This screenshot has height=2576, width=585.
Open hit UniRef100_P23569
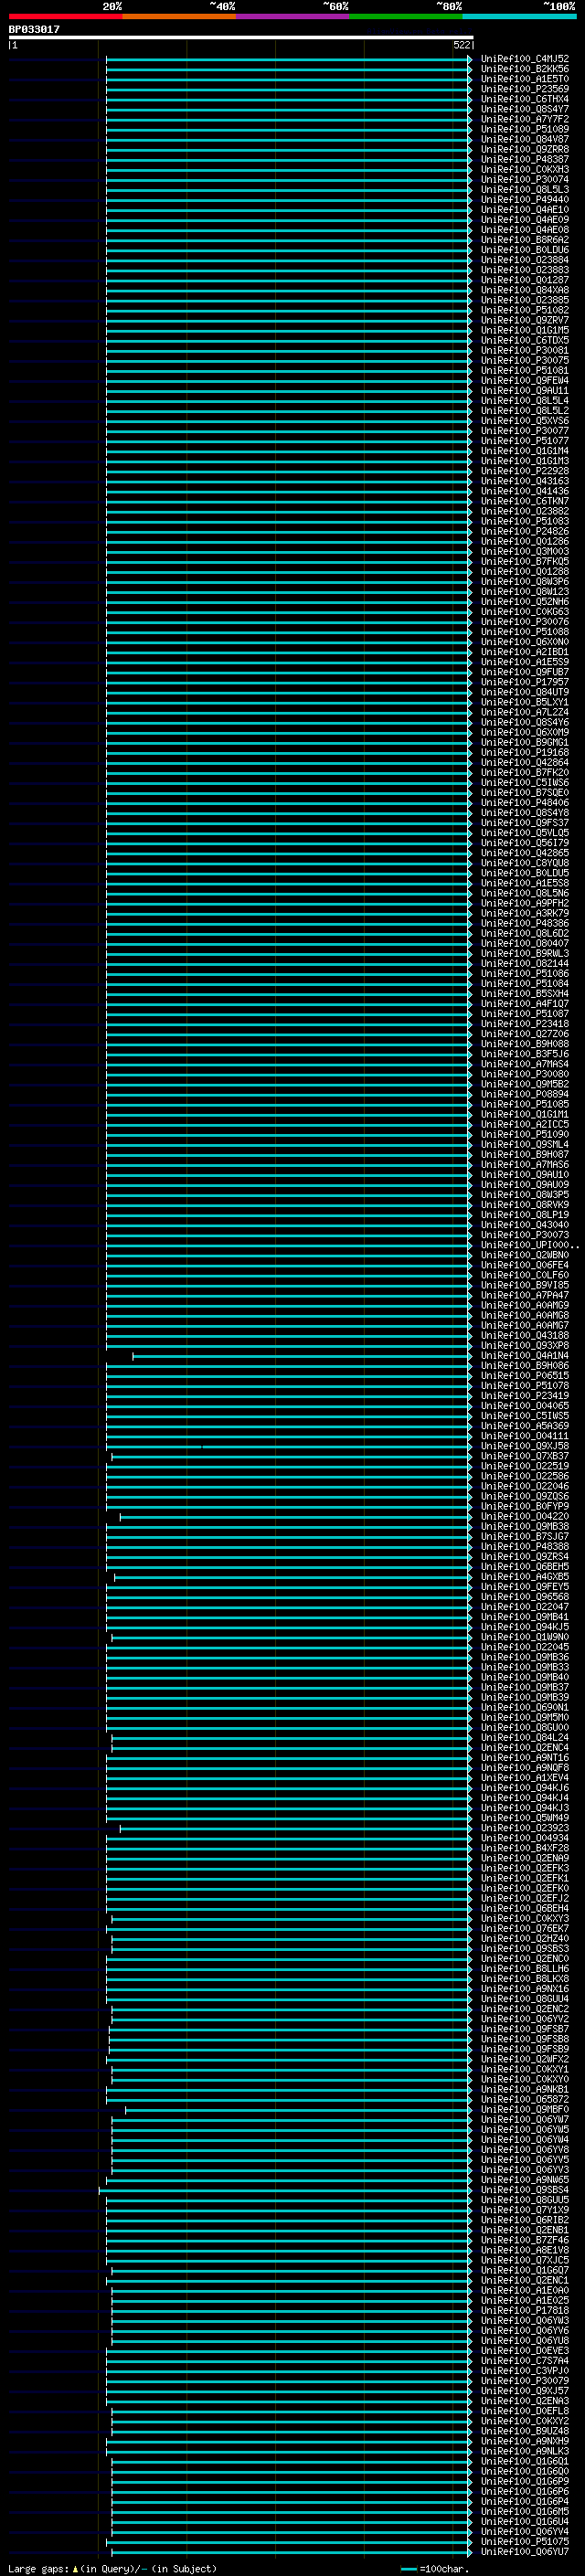[525, 89]
